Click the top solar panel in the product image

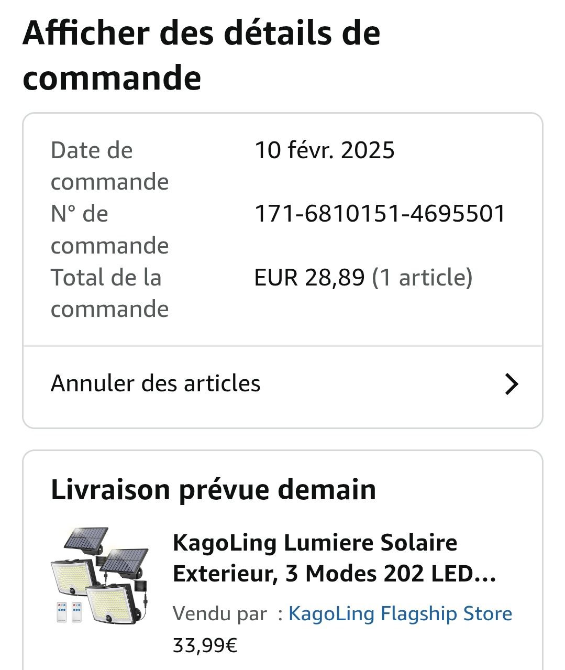86,539
